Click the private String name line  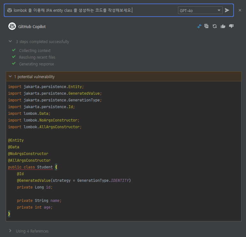(x=39, y=201)
